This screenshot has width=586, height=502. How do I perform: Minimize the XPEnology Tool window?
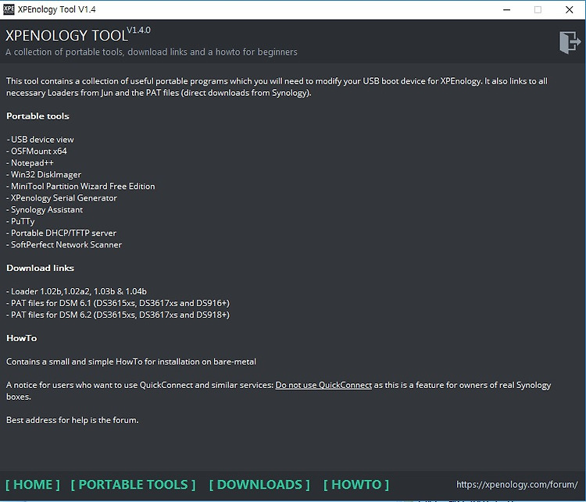click(x=507, y=9)
